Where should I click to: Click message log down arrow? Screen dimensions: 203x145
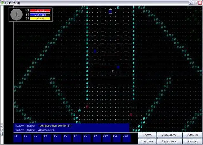coord(2,129)
